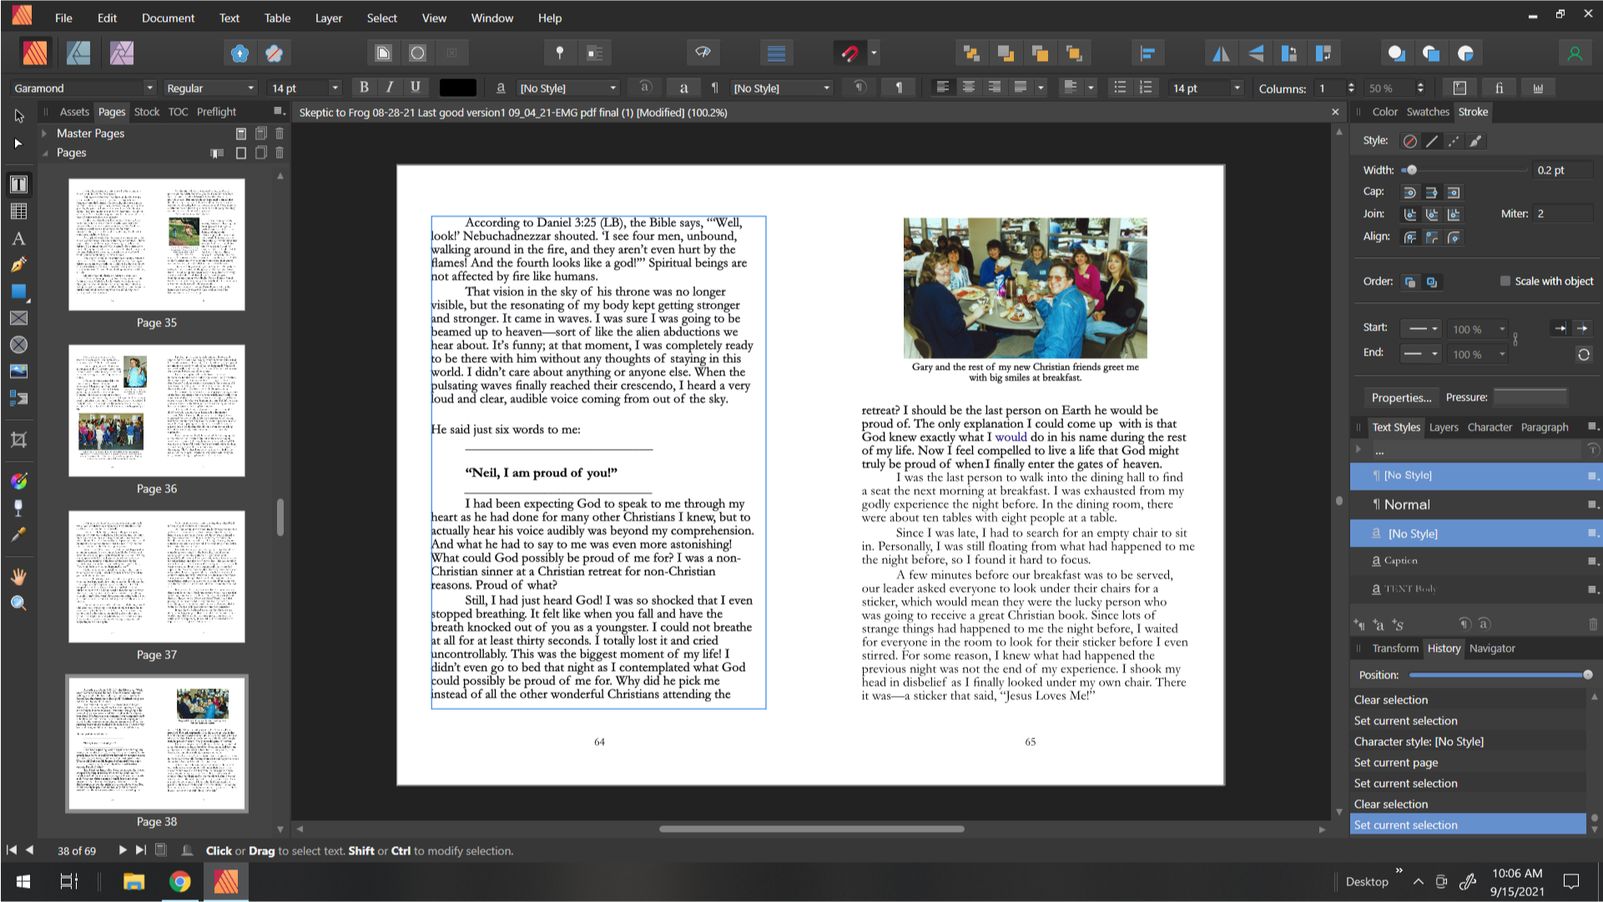1603x902 pixels.
Task: Select the Vector Crop tool
Action: coord(18,440)
